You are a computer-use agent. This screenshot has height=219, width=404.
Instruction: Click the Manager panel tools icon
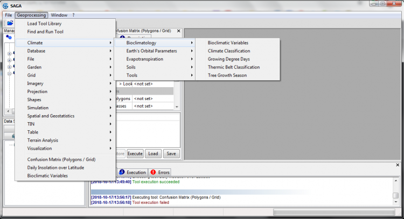point(9,37)
